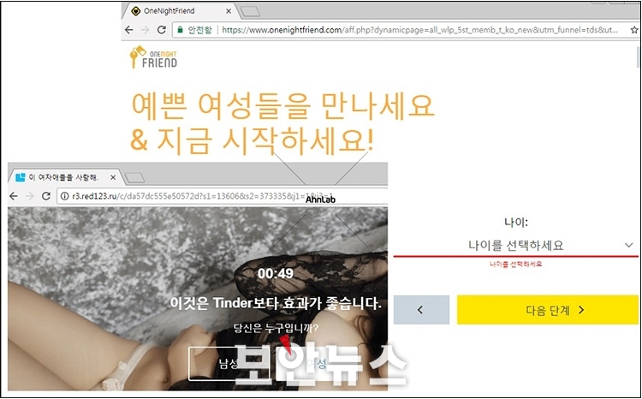Click the age dropdown chevron arrow
The height and width of the screenshot is (399, 642).
[x=629, y=245]
